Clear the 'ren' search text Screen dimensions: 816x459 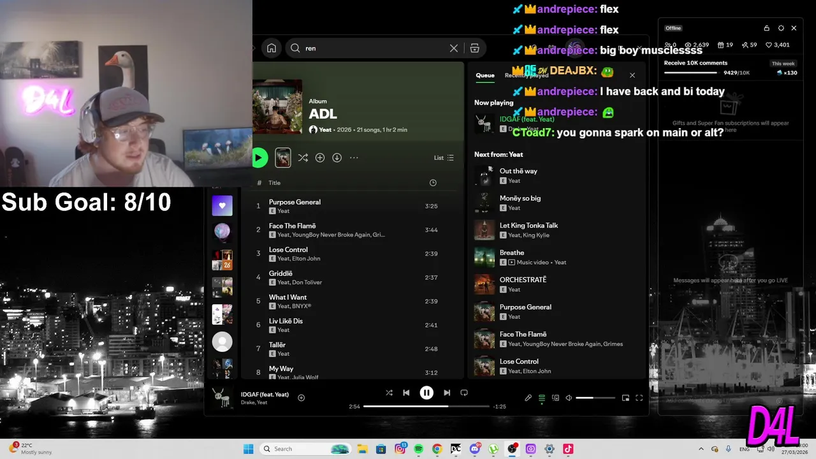pos(454,48)
